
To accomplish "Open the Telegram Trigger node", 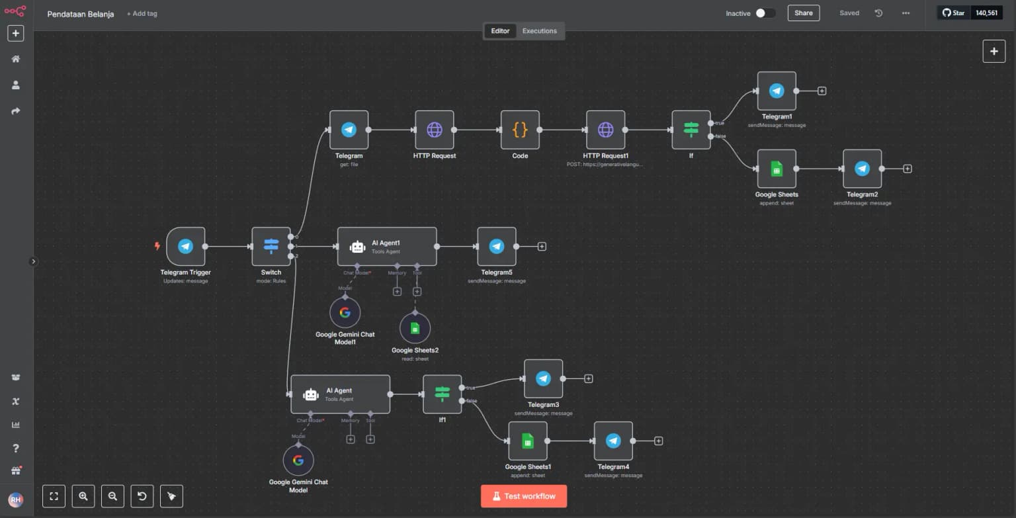I will point(186,246).
